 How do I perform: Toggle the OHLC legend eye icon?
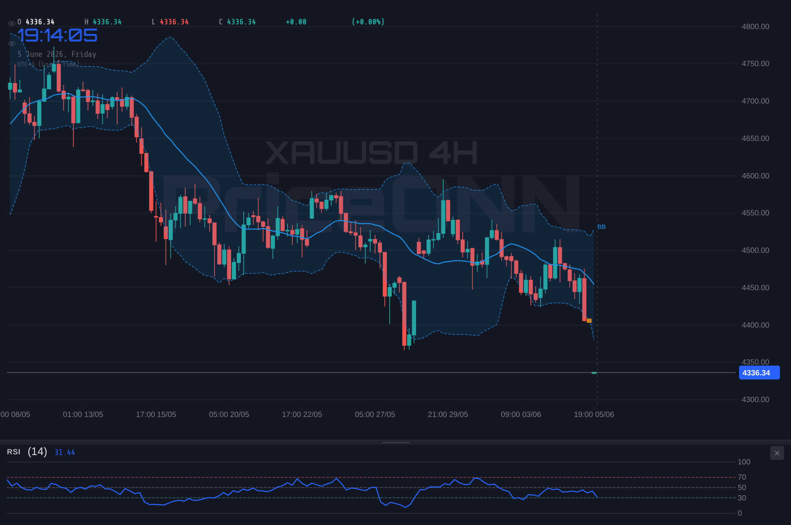tap(11, 23)
